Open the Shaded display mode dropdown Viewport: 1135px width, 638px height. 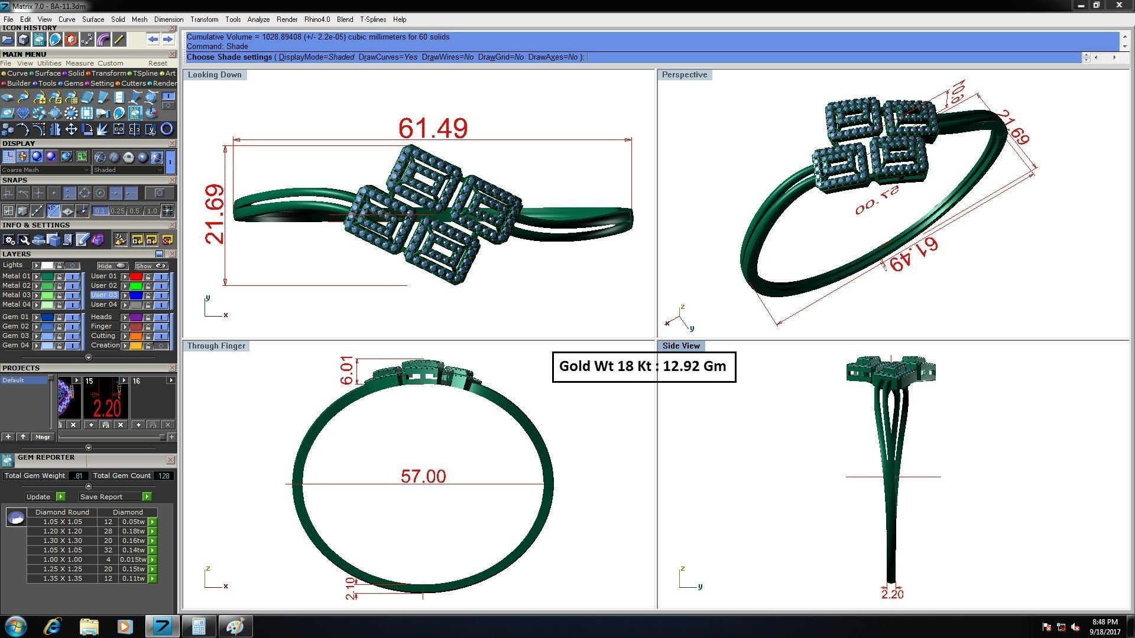point(128,170)
